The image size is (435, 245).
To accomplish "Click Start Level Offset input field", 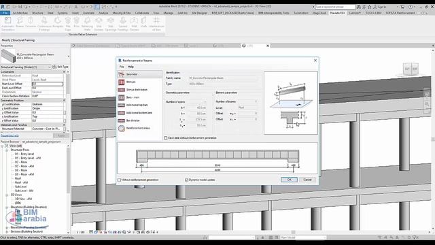I will 48,84.
